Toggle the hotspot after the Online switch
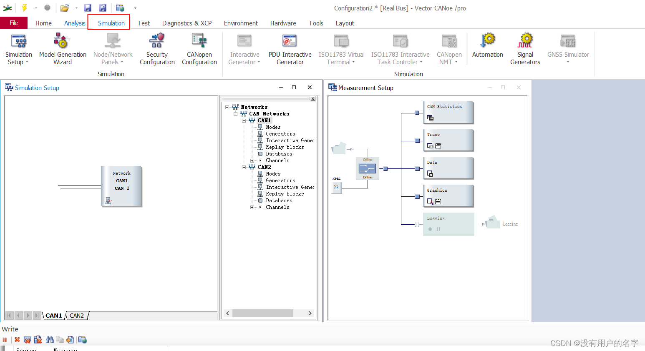 (385, 169)
